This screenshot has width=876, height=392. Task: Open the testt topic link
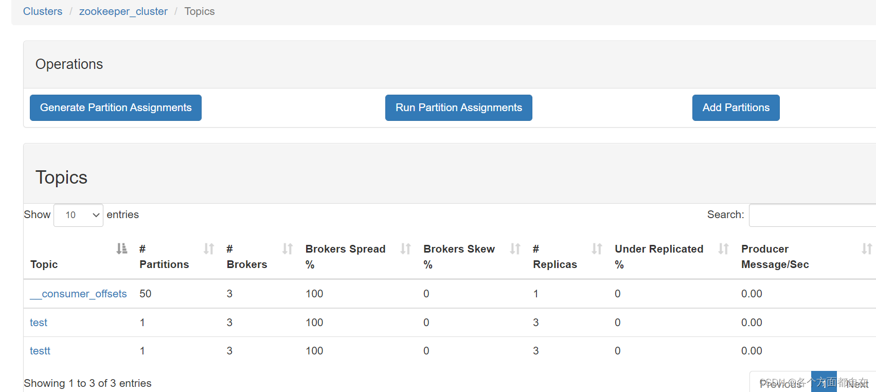click(40, 351)
